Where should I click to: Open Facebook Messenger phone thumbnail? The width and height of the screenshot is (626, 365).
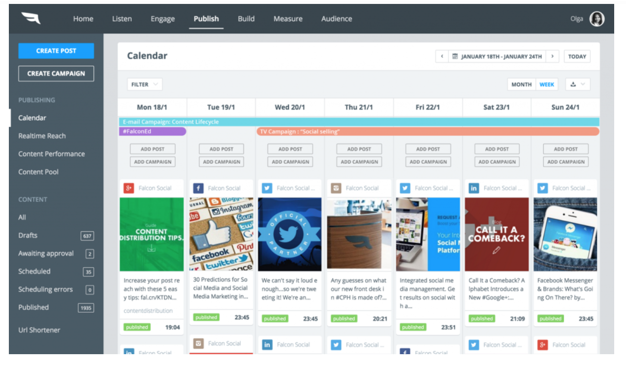[x=565, y=235]
